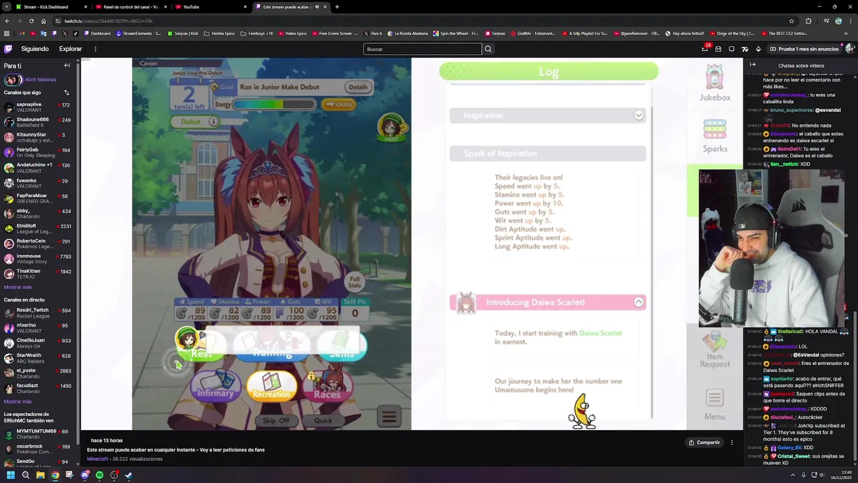Image resolution: width=858 pixels, height=483 pixels.
Task: Toggle the in-game Quick button
Action: coord(323,421)
